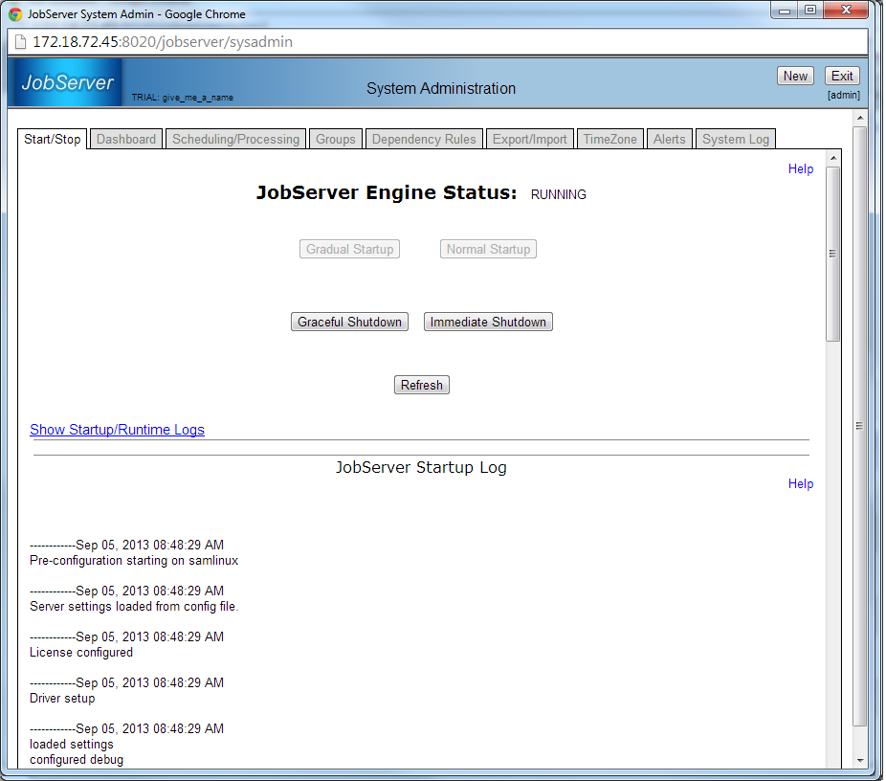View the System Log tab

(x=735, y=139)
